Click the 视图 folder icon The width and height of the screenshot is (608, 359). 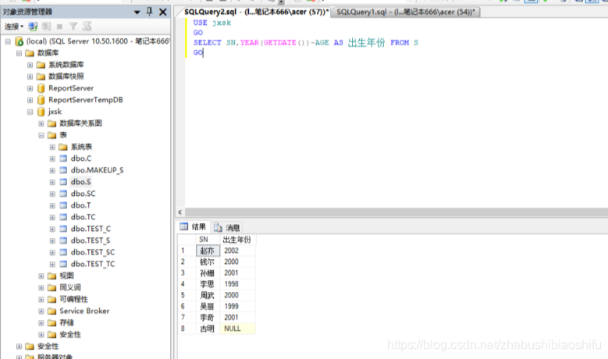click(x=52, y=276)
